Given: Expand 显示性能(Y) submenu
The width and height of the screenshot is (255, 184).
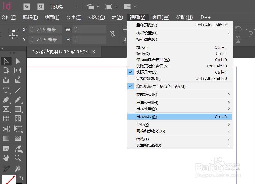Looking at the screenshot, I should point(180,109).
